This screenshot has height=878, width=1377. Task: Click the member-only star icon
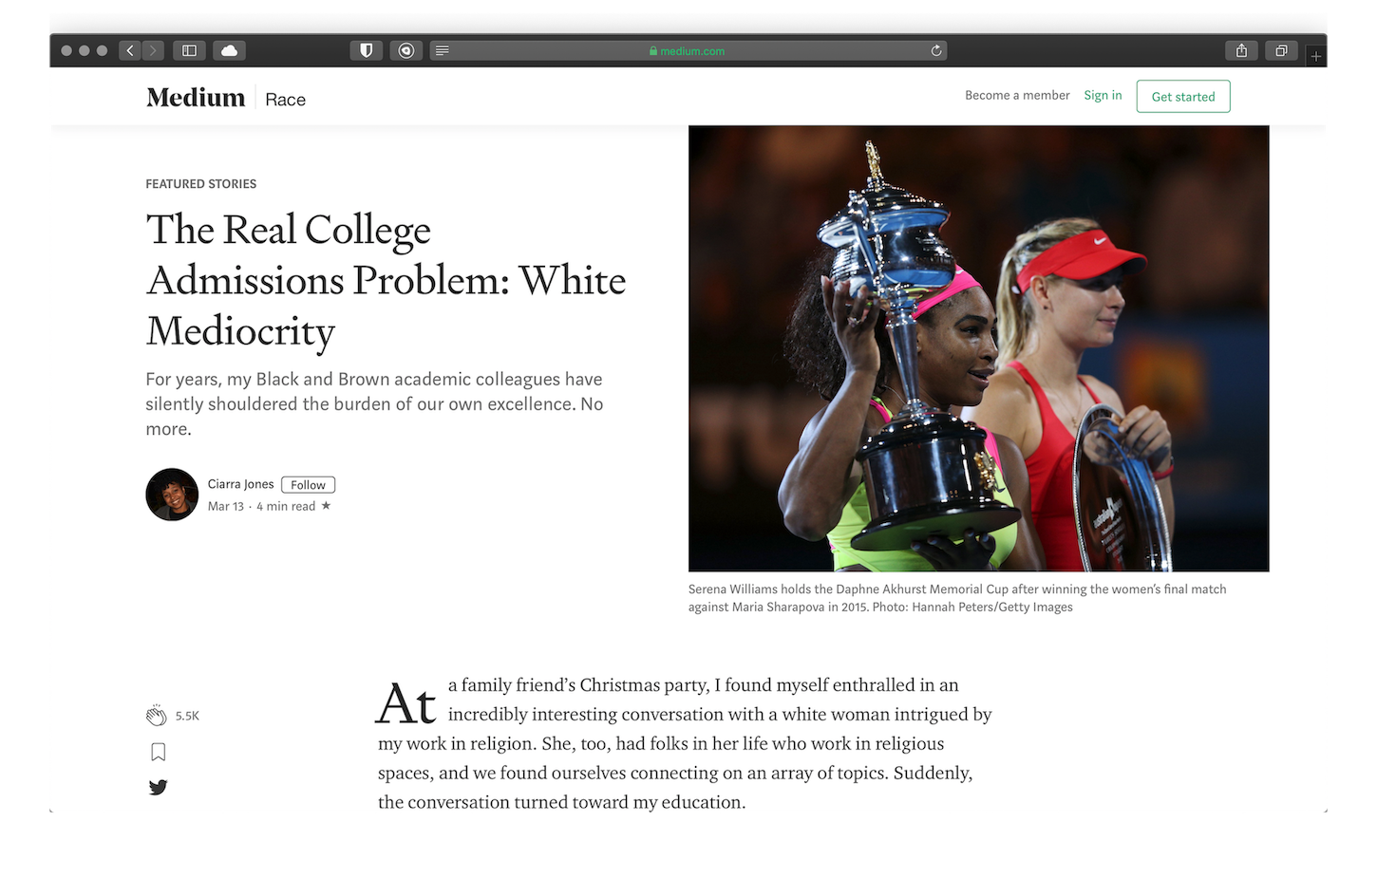point(326,506)
